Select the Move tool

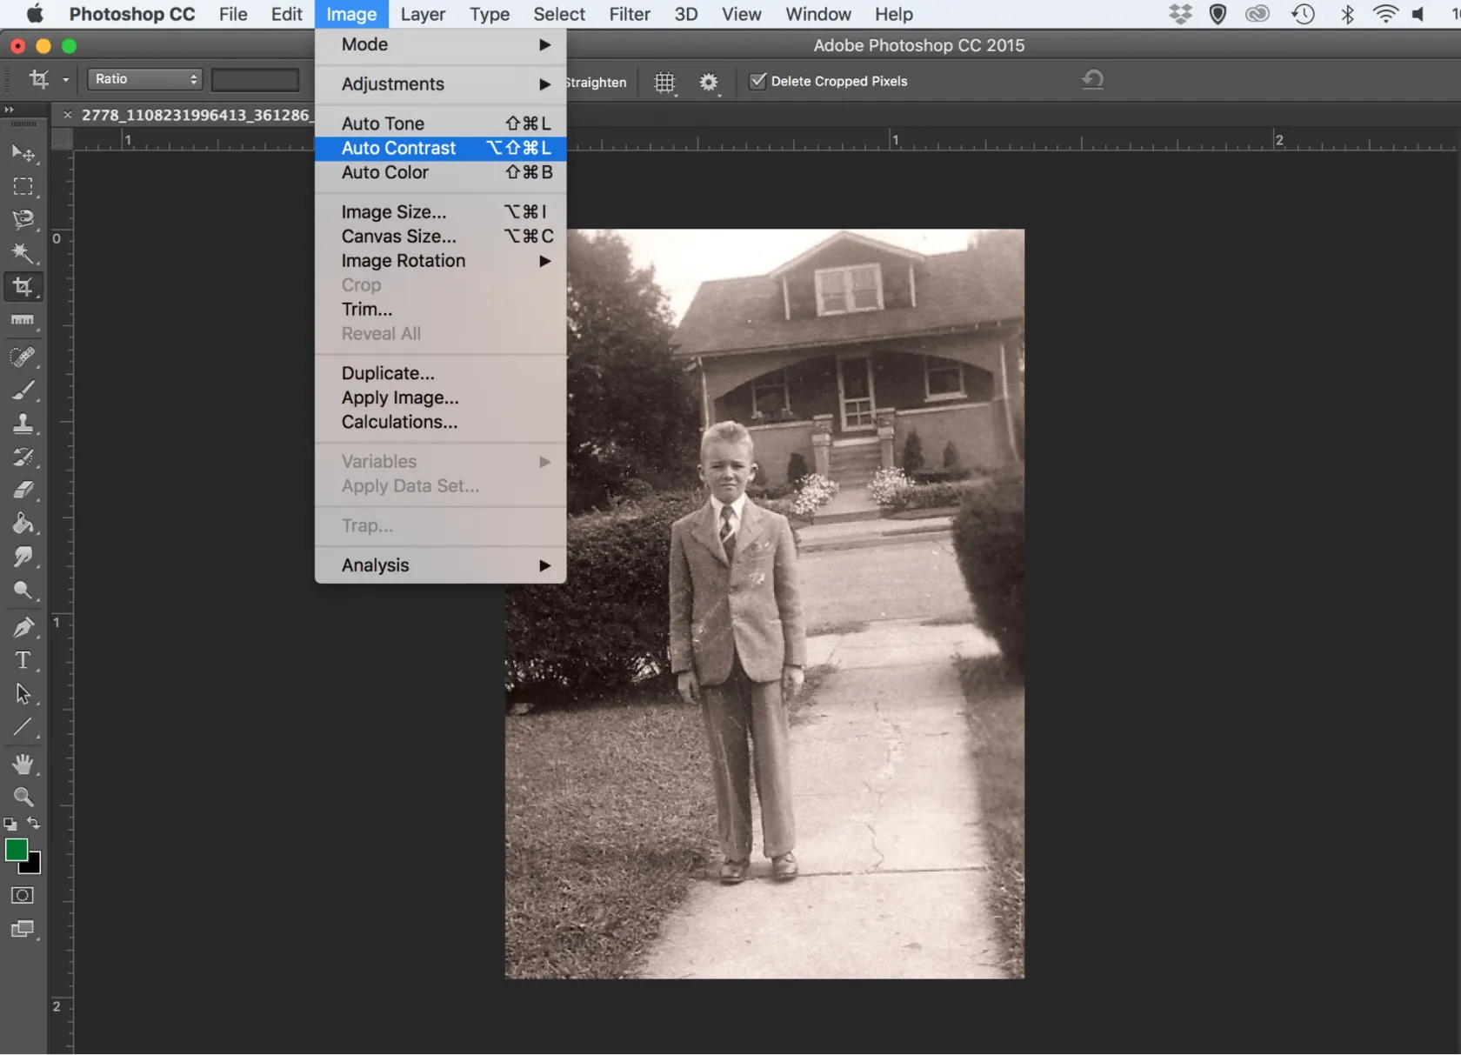pyautogui.click(x=23, y=154)
